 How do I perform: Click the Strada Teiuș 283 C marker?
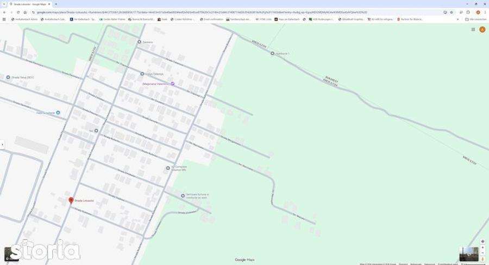pyautogui.click(x=8, y=77)
